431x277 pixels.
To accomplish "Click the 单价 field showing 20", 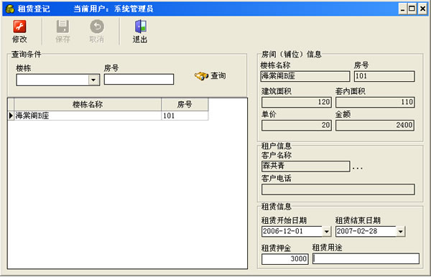I will tap(296, 125).
